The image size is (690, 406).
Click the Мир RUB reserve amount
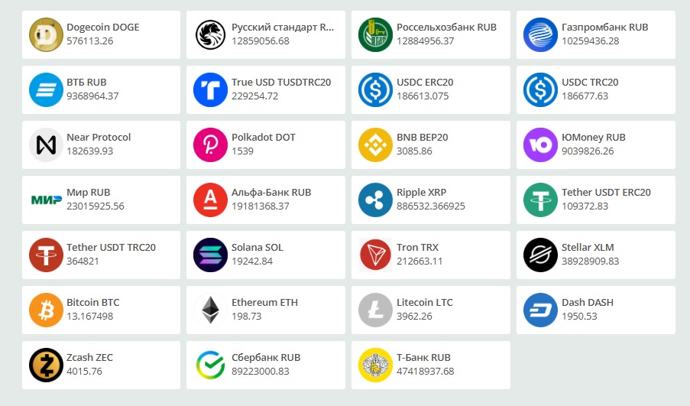pyautogui.click(x=96, y=206)
